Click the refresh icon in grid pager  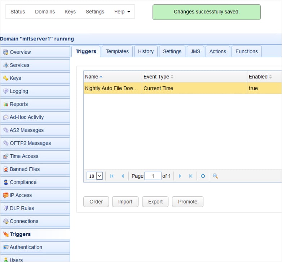coord(203,176)
